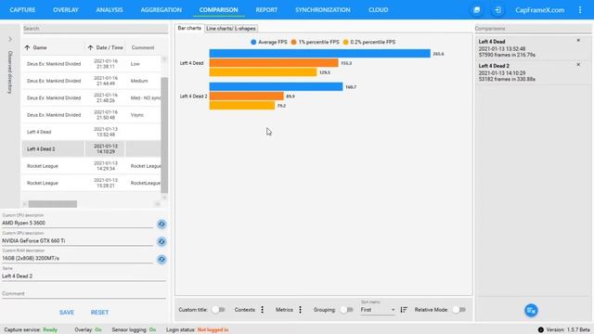The width and height of the screenshot is (594, 334).
Task: Open the REPORT tab
Action: click(266, 10)
